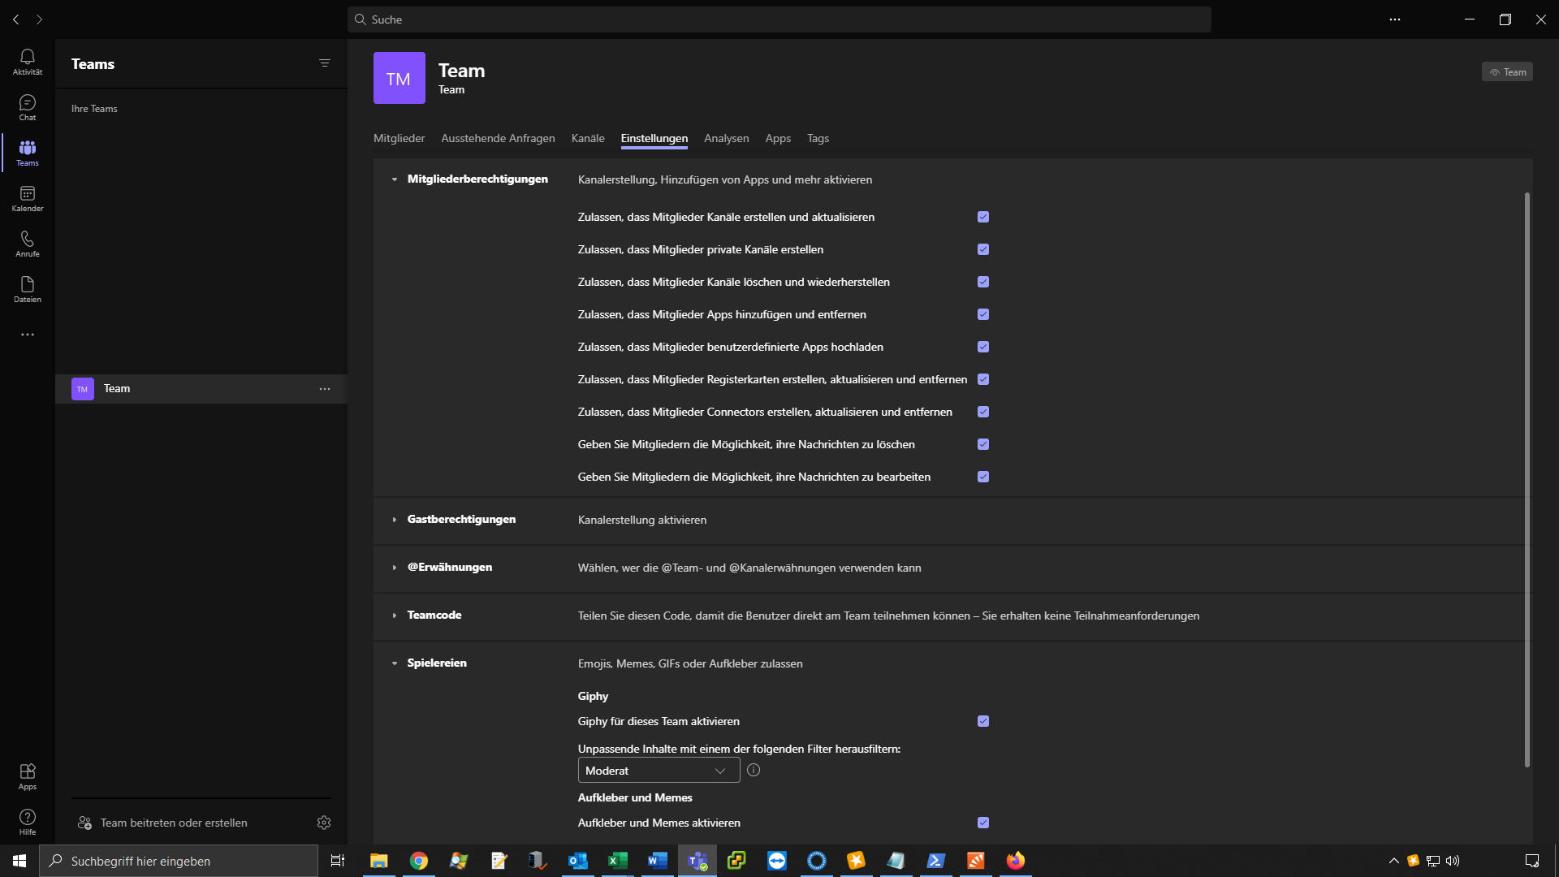1559x877 pixels.
Task: Open File Explorer from the taskbar
Action: [x=379, y=861]
